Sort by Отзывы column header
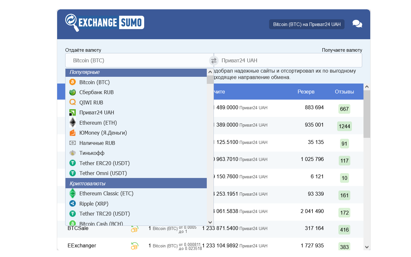The image size is (411, 257). (x=345, y=92)
